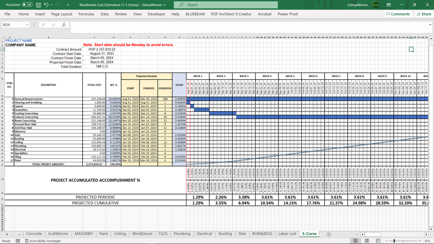This screenshot has height=244, width=434.
Task: Click the Comments button
Action: tap(398, 14)
